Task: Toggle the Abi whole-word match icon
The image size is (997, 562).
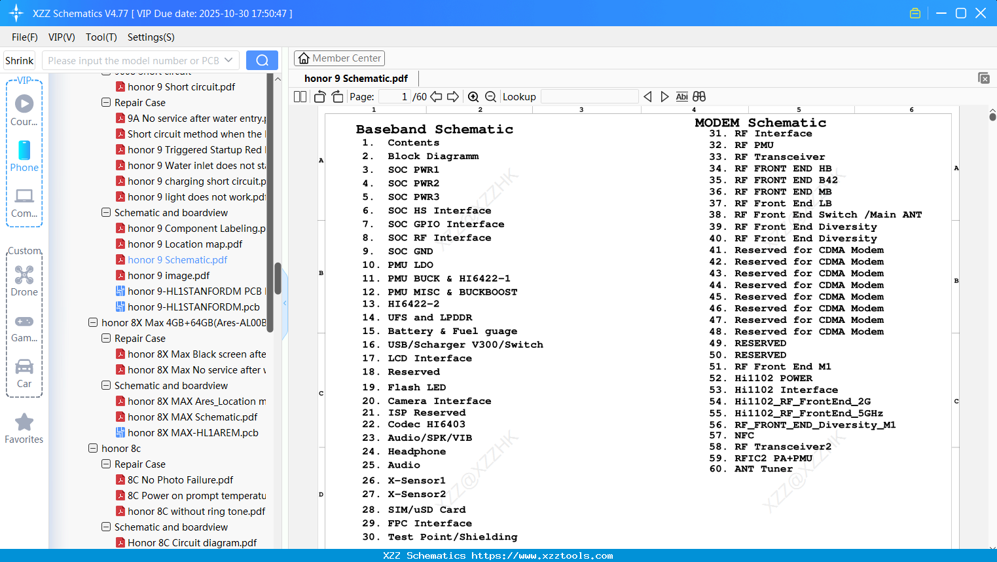Action: pyautogui.click(x=681, y=96)
